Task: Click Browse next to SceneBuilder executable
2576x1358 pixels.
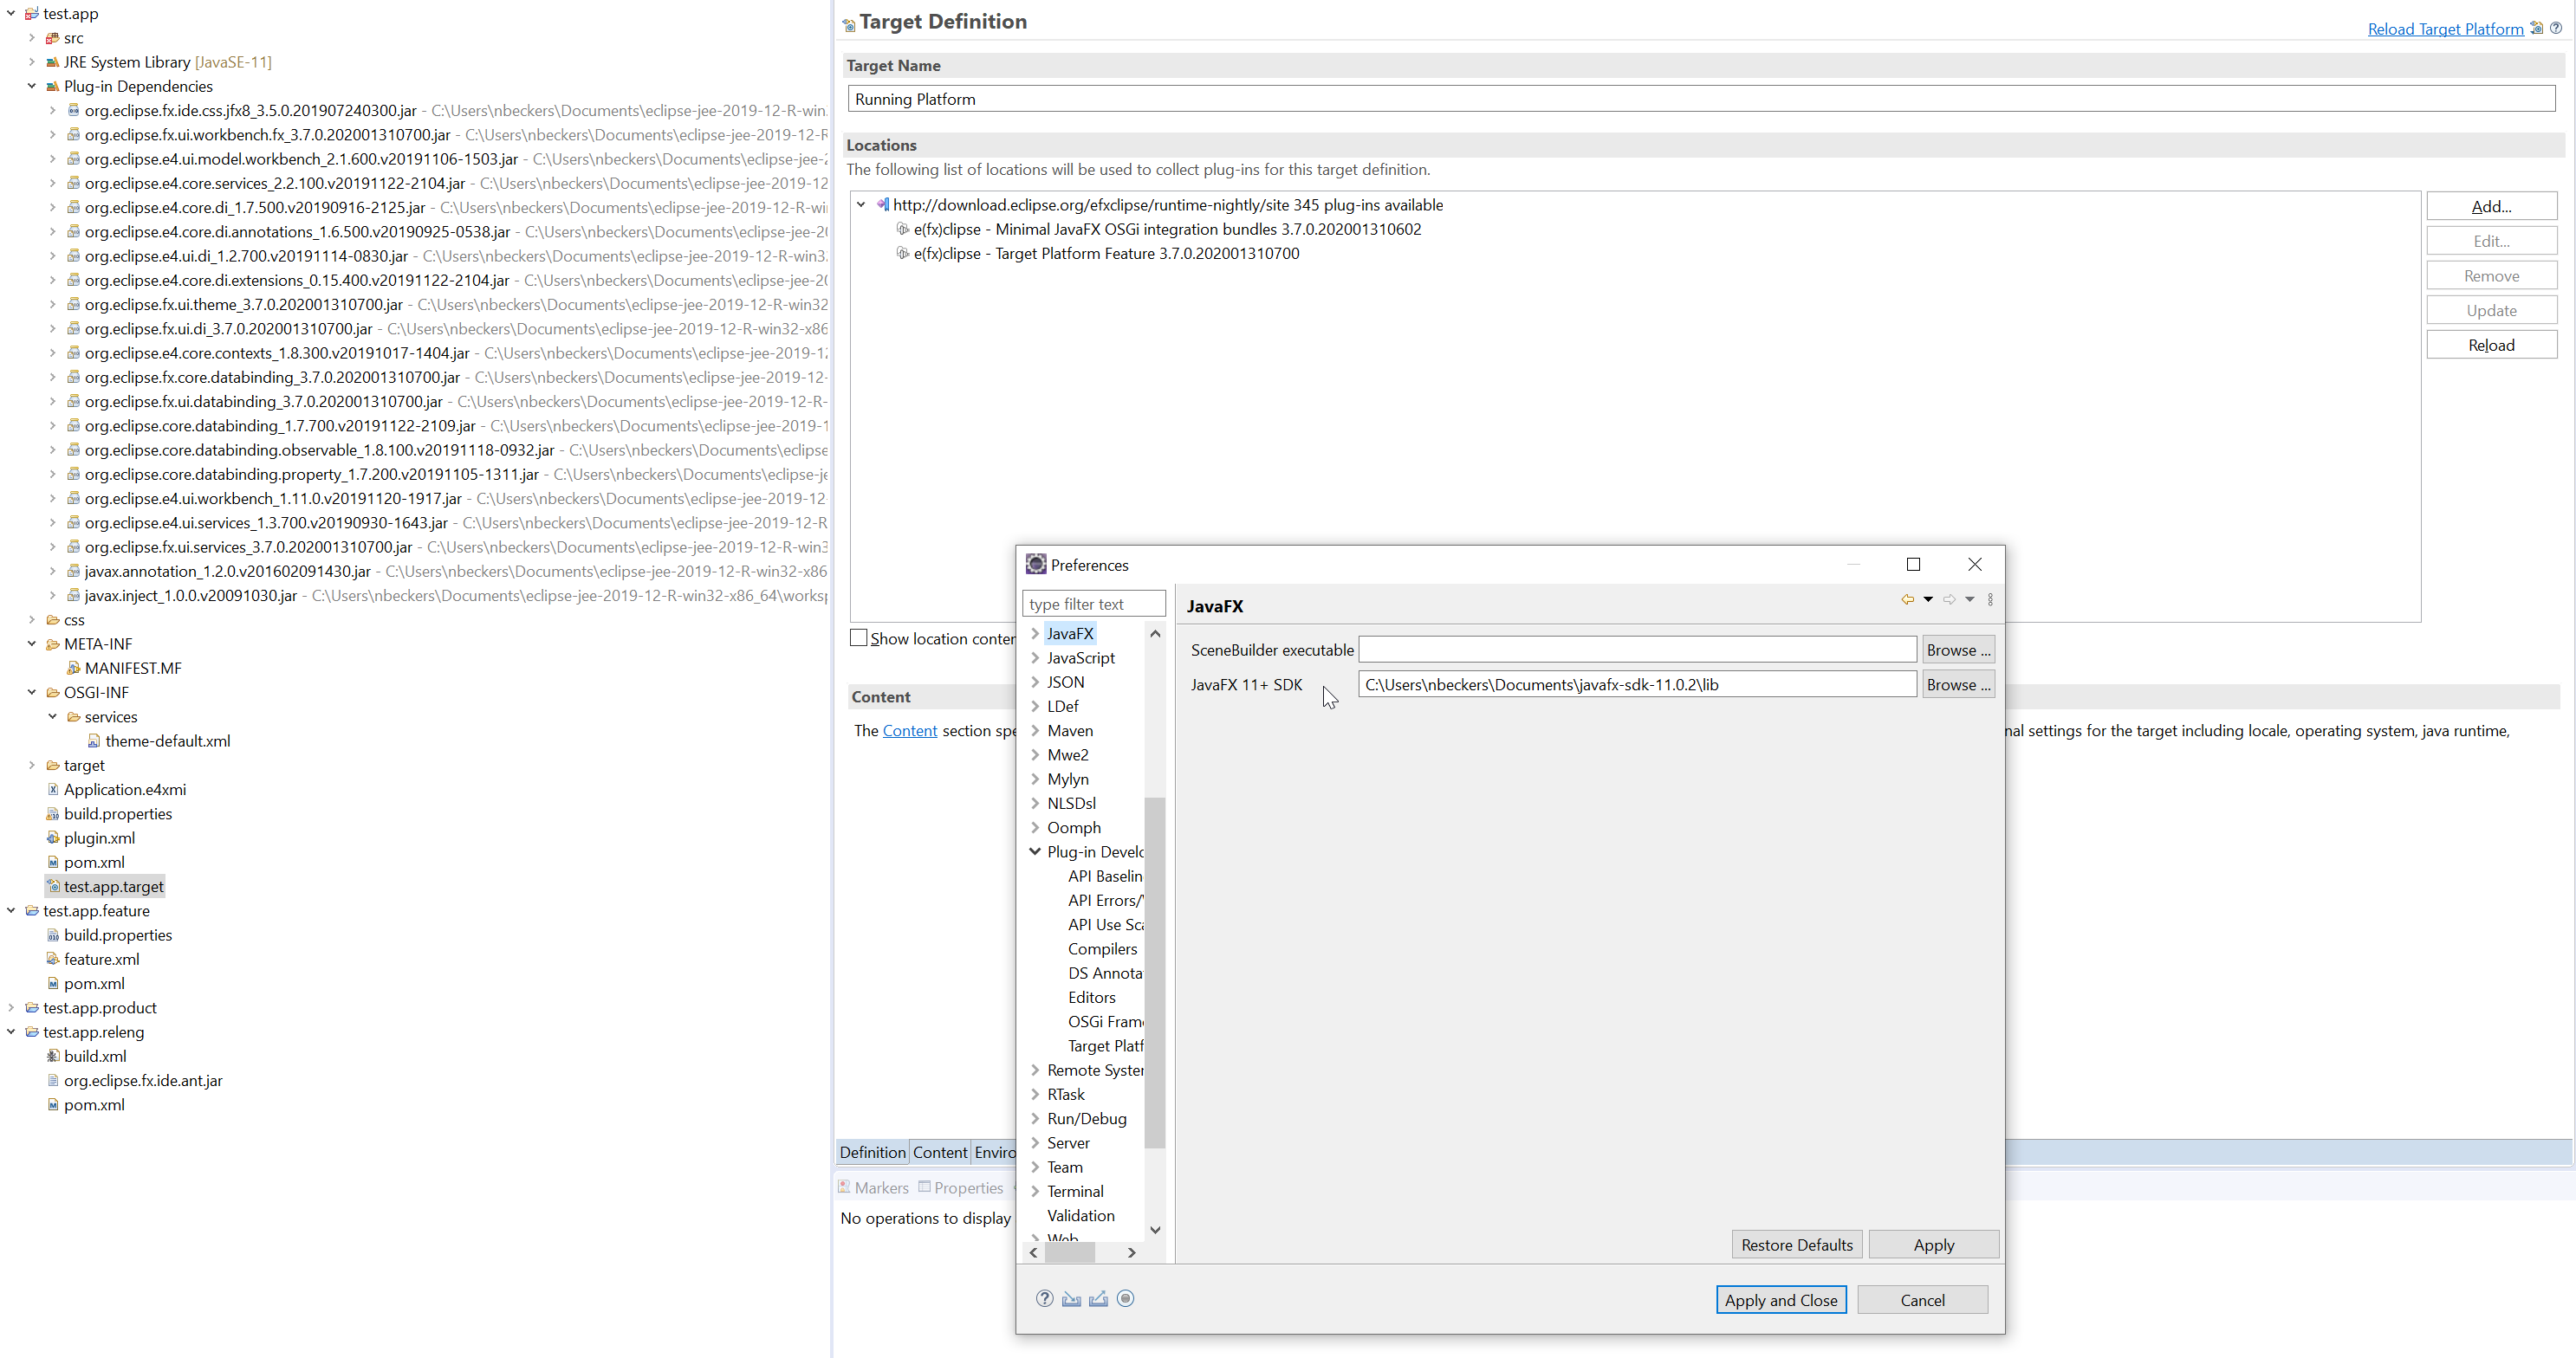Action: (1958, 650)
